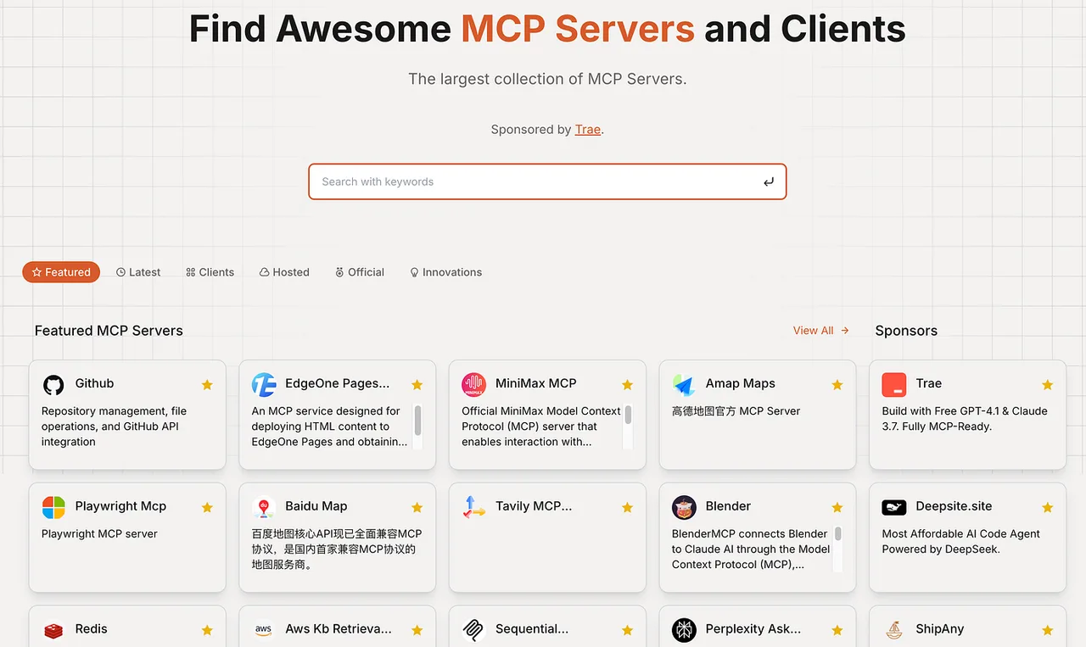The width and height of the screenshot is (1086, 647).
Task: Click the Sequential card squiggle icon
Action: [x=473, y=630]
